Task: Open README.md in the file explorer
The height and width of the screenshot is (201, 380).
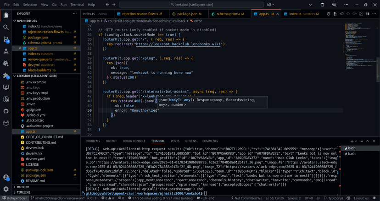Action: pos(35,181)
